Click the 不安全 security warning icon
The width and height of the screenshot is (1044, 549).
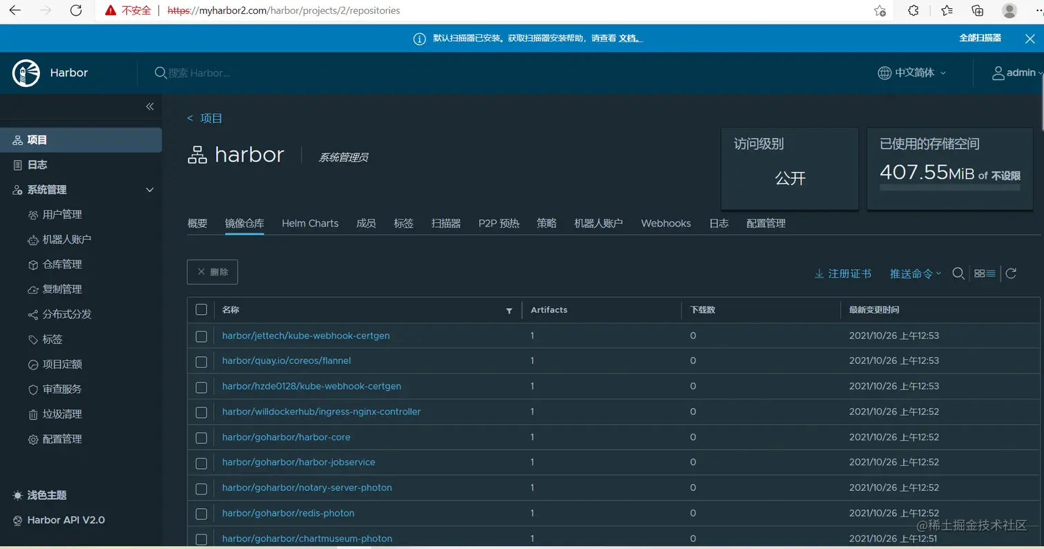(x=110, y=10)
